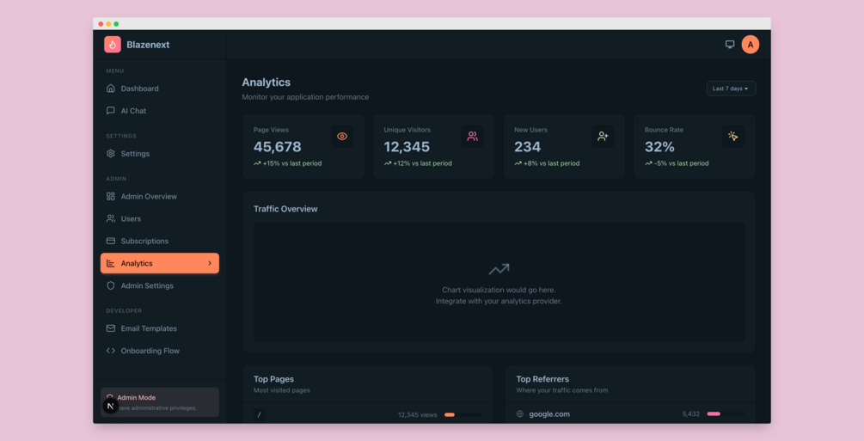The height and width of the screenshot is (441, 864).
Task: Click the AI Chat speech bubble icon
Action: coord(111,111)
